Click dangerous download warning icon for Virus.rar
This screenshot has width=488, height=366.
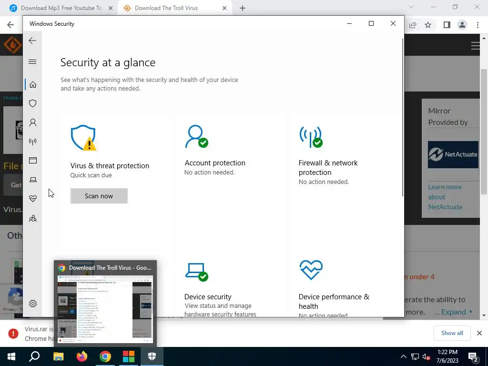tap(13, 333)
